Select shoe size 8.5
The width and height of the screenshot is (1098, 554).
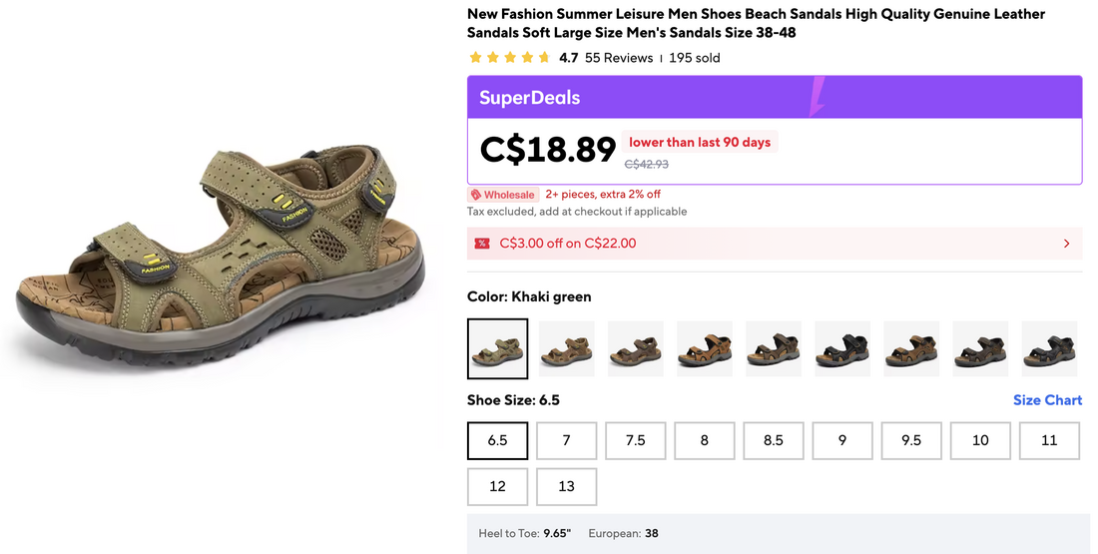click(774, 440)
